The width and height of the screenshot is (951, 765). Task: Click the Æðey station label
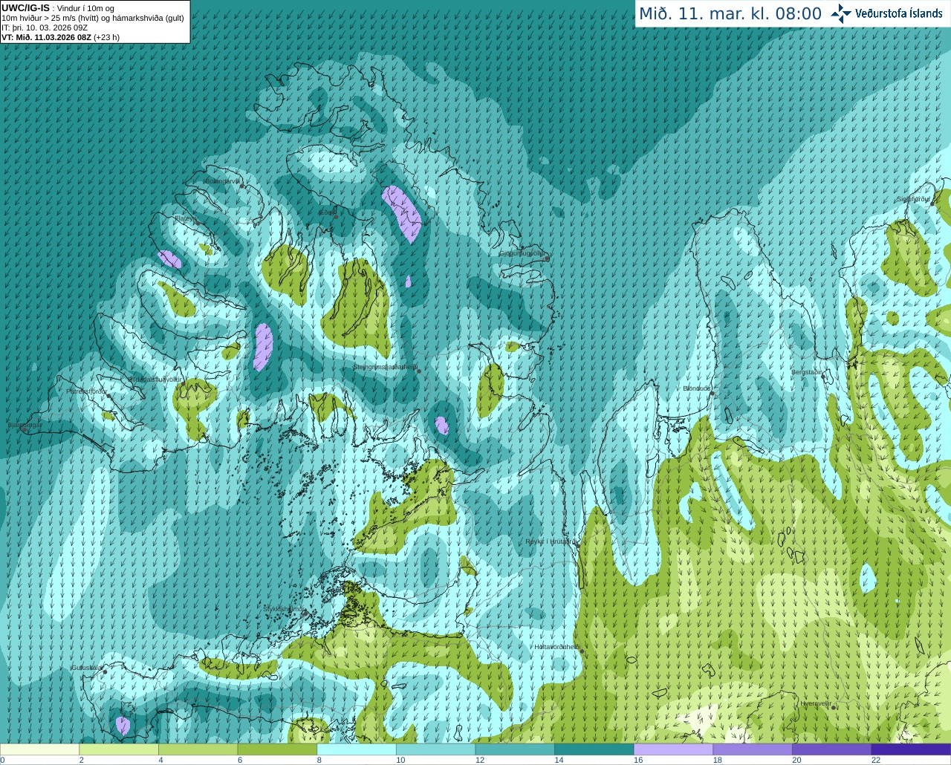pos(326,212)
